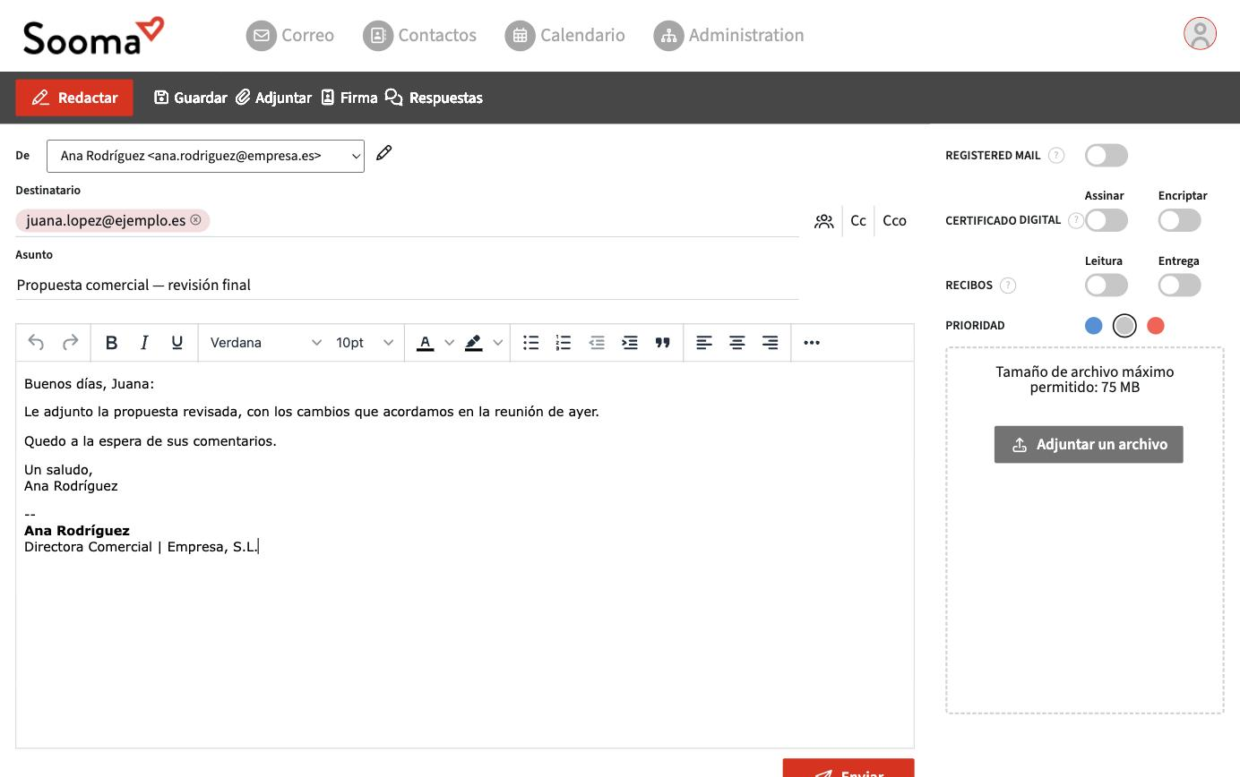
Task: Open the Calendario section
Action: coord(564,35)
